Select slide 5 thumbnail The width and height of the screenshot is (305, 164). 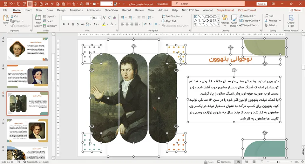click(27, 76)
